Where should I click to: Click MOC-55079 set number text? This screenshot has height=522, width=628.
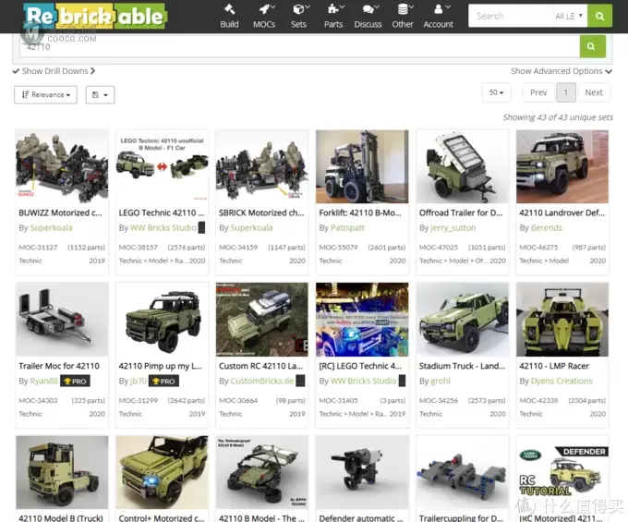click(x=338, y=248)
